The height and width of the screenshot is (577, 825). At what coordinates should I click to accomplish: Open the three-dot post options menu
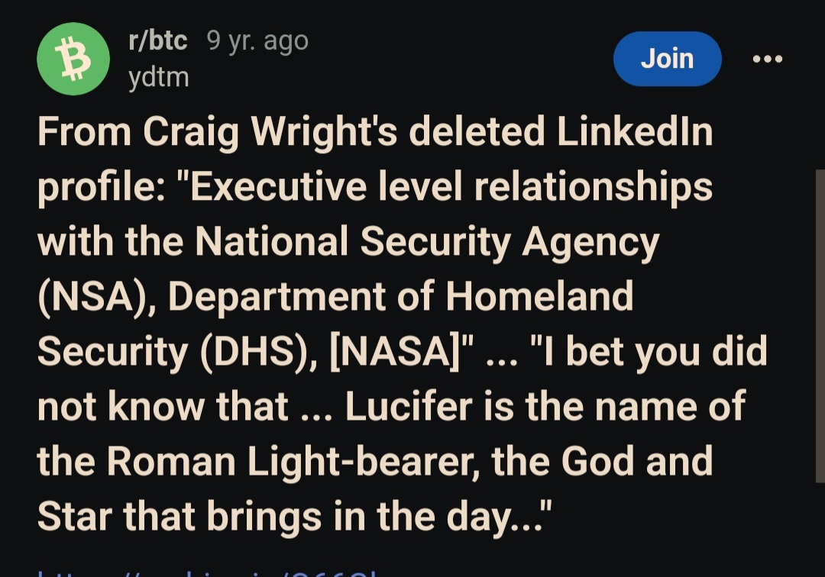pyautogui.click(x=767, y=59)
